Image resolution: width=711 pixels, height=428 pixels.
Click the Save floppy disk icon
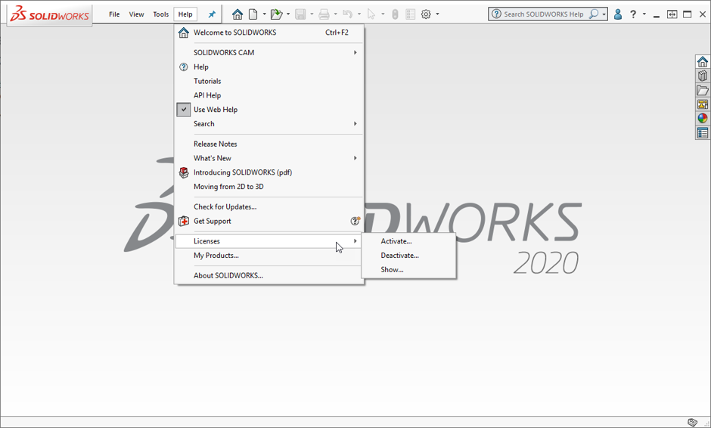pos(300,14)
